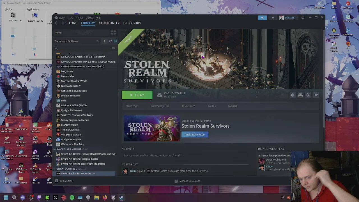The height and width of the screenshot is (202, 359).
Task: Add Stolen Realm Survivors Demo to favorites heart
Action: click(316, 95)
